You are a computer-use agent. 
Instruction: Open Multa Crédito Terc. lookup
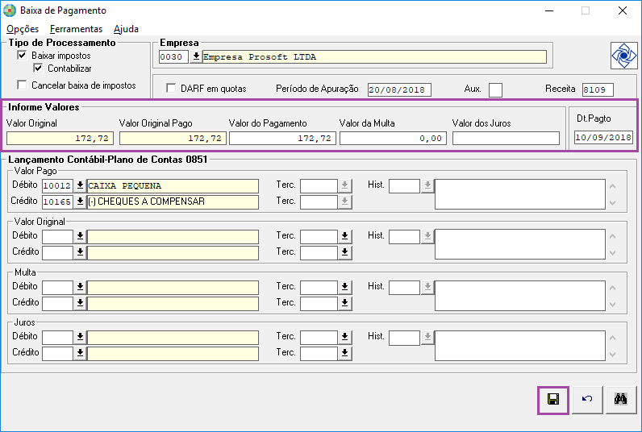(x=345, y=303)
